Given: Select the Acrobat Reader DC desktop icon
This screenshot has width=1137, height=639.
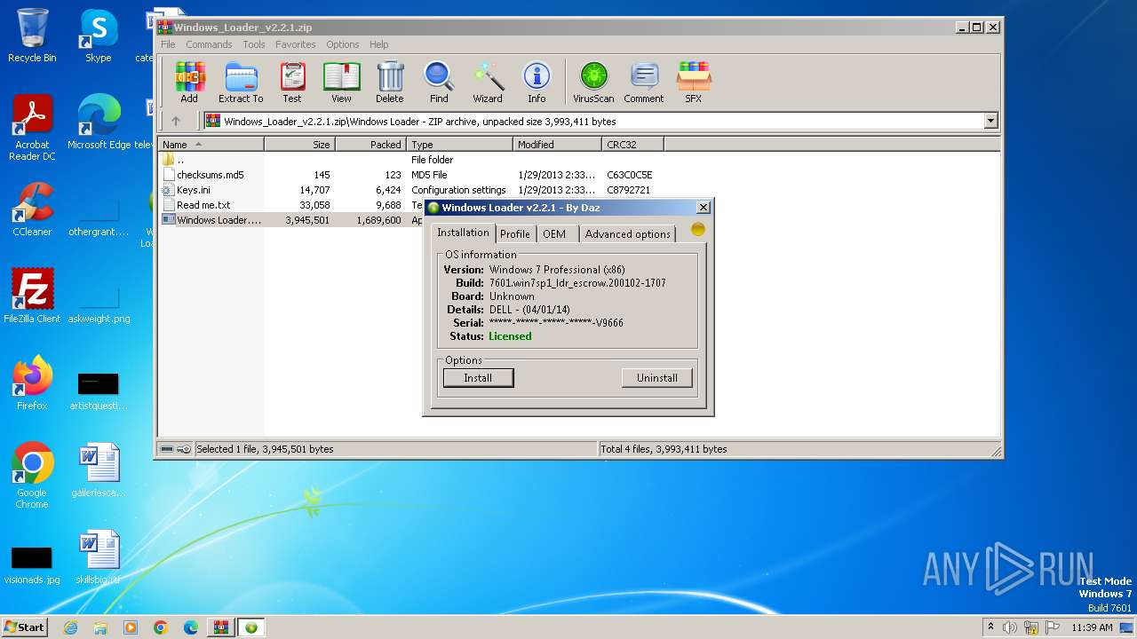Looking at the screenshot, I should tap(32, 128).
